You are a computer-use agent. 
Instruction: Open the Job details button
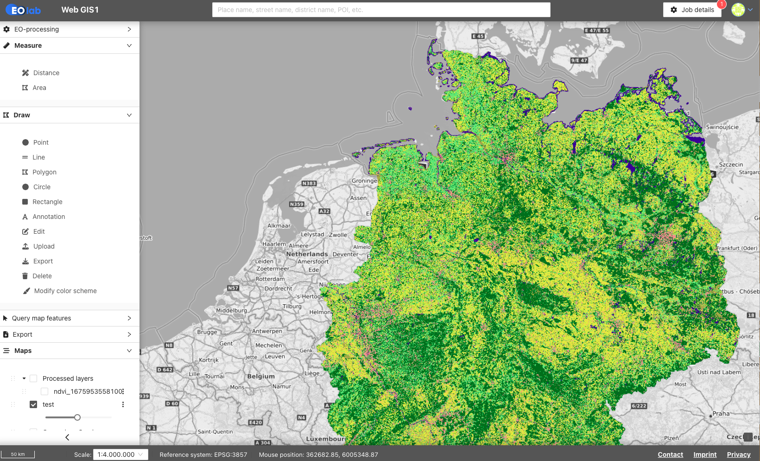(x=692, y=10)
